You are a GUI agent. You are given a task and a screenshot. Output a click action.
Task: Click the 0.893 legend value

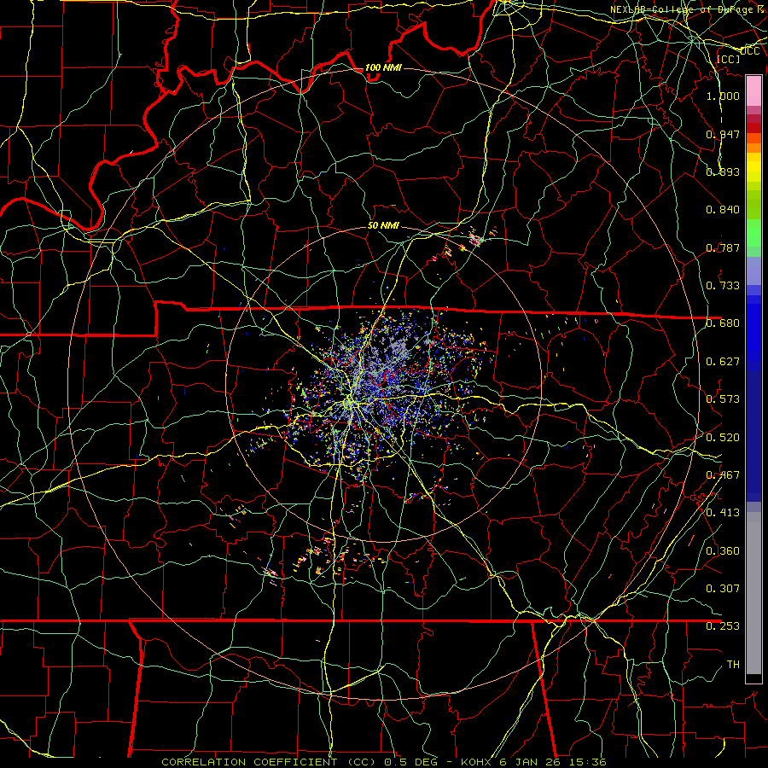tap(723, 172)
